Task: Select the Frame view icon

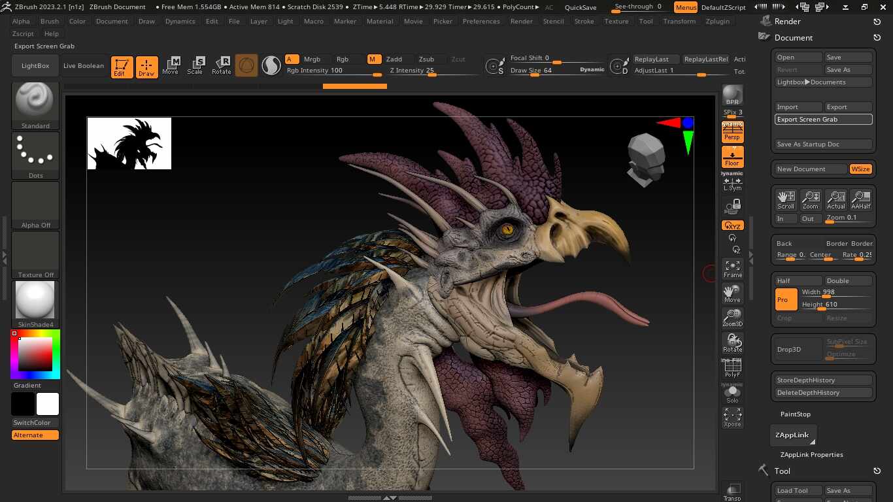Action: tap(733, 269)
